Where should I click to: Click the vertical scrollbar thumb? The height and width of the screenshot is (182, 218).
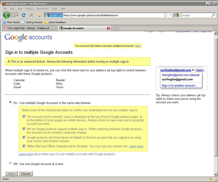[216, 98]
